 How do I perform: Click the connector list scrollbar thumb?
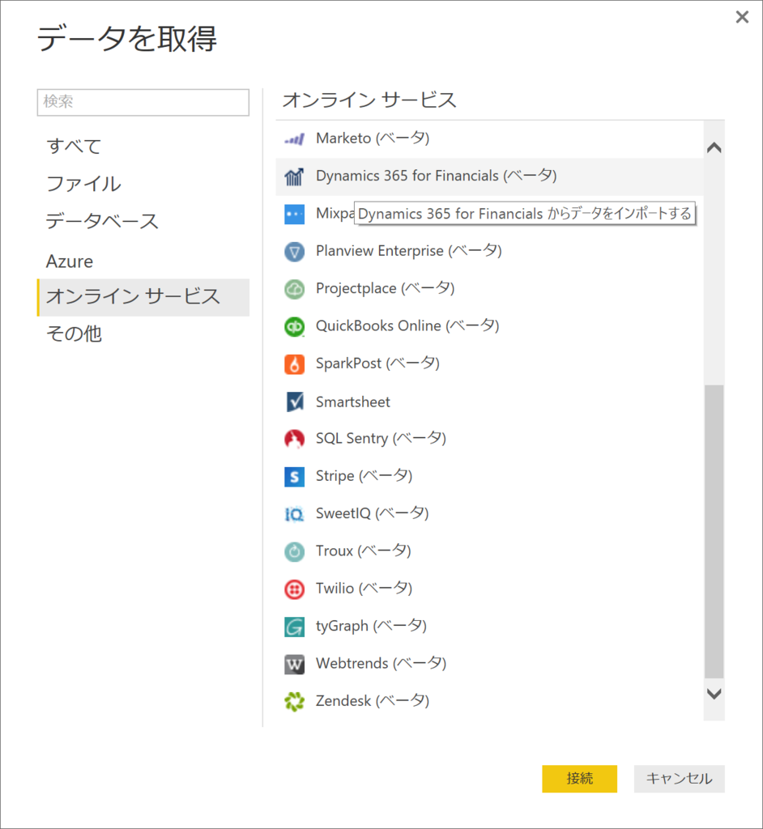[x=714, y=531]
